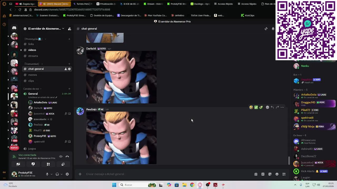The image size is (337, 189).
Task: Forward Paul241's message
Action: (x=277, y=107)
